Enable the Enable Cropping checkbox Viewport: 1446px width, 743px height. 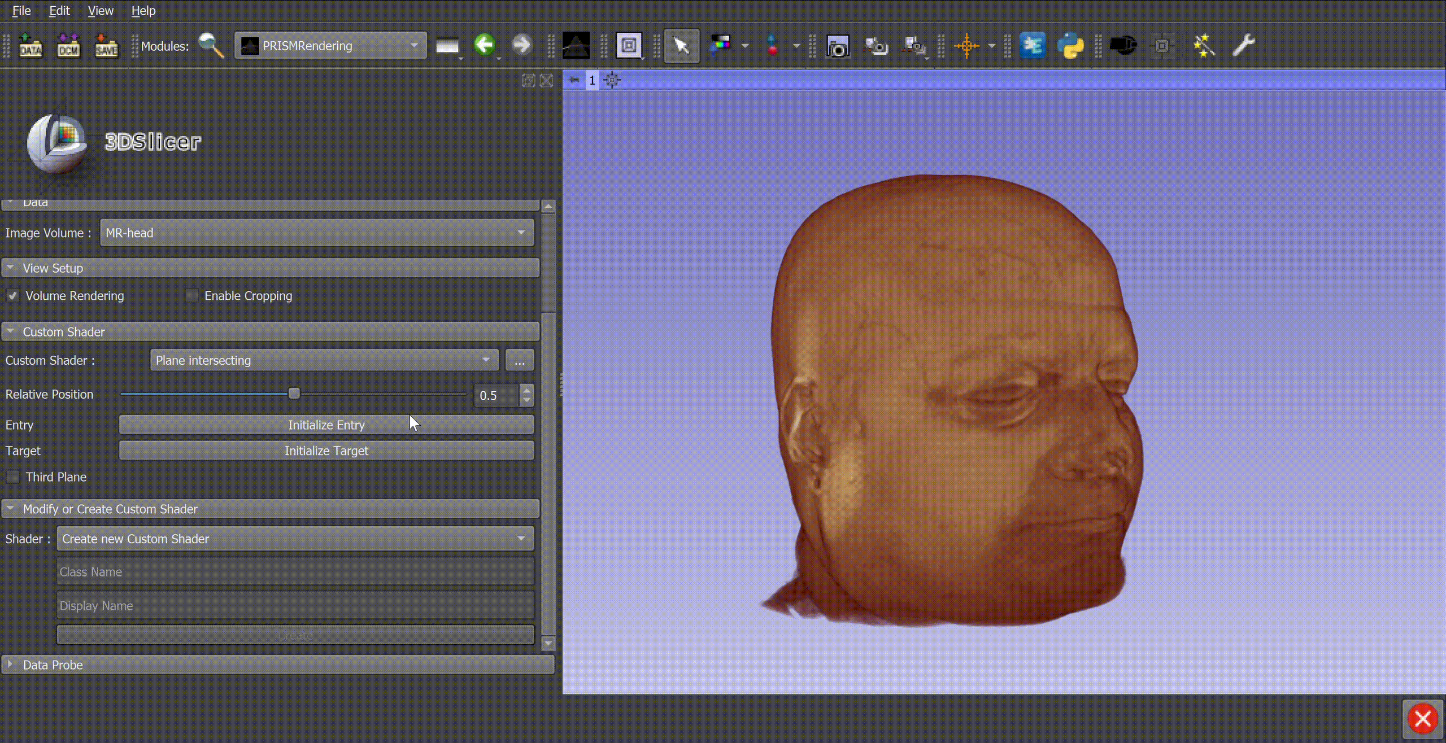[192, 296]
